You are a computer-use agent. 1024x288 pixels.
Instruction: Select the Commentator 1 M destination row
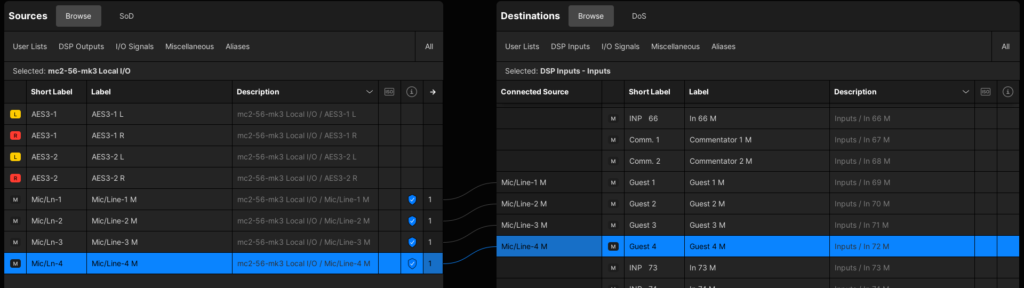(x=720, y=140)
